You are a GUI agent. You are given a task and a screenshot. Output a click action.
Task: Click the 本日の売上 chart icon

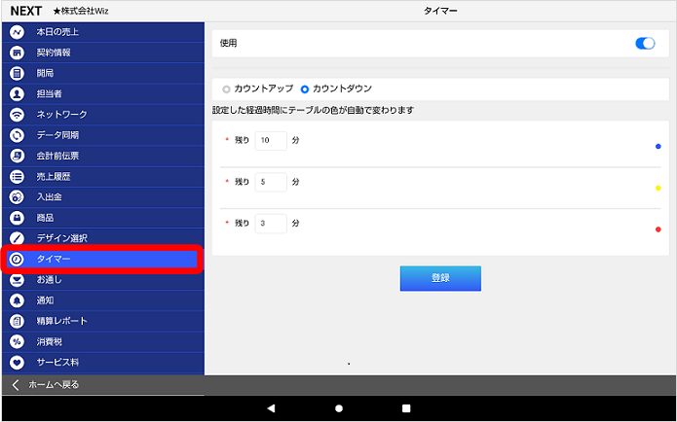pyautogui.click(x=17, y=32)
